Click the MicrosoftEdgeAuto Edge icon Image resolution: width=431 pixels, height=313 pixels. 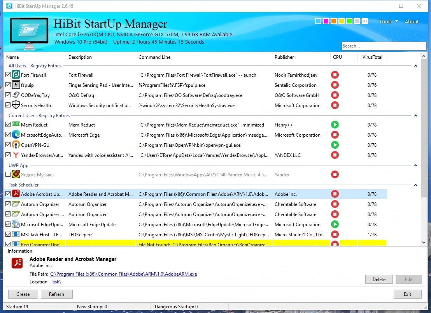(x=16, y=135)
